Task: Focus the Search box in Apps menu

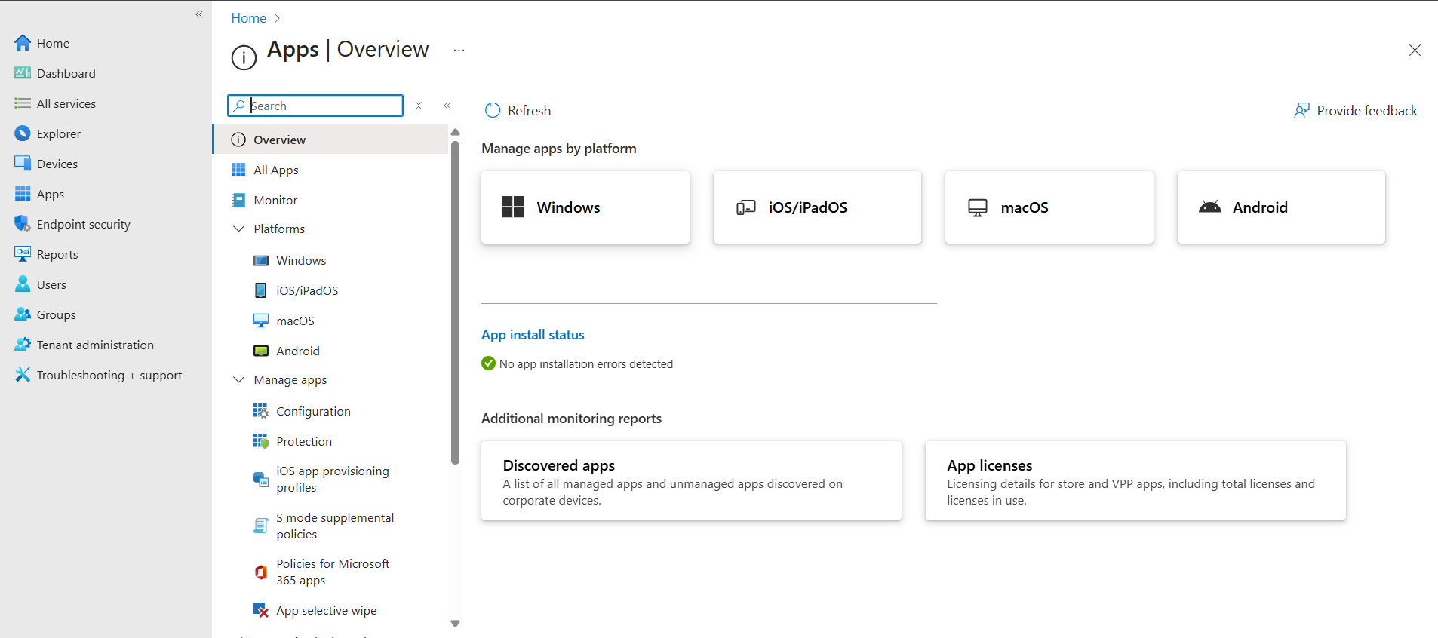Action: [315, 106]
